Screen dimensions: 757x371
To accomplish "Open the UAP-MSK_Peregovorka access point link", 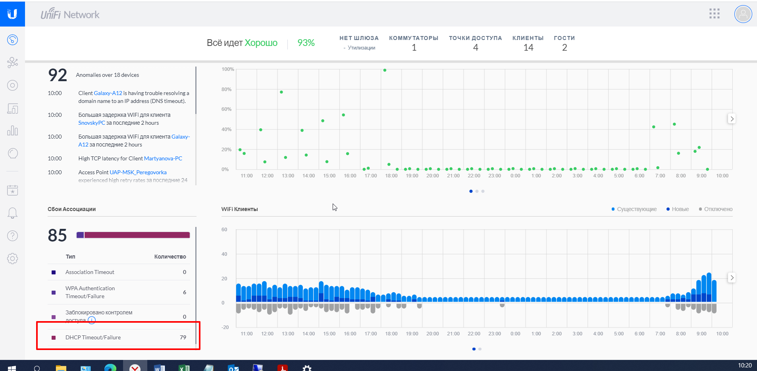I will 138,172.
